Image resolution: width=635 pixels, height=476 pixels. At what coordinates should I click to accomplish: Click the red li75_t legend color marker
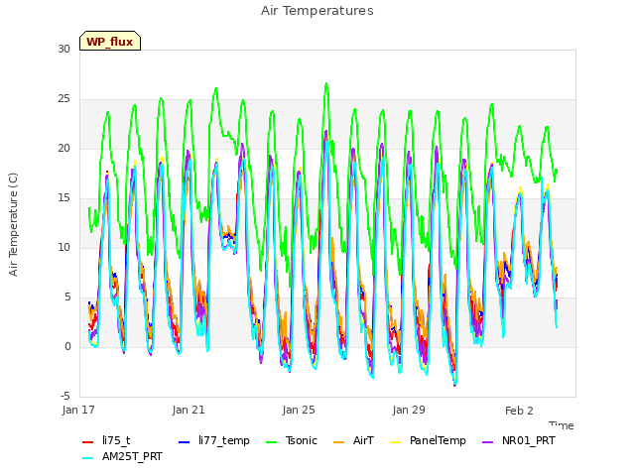click(88, 442)
